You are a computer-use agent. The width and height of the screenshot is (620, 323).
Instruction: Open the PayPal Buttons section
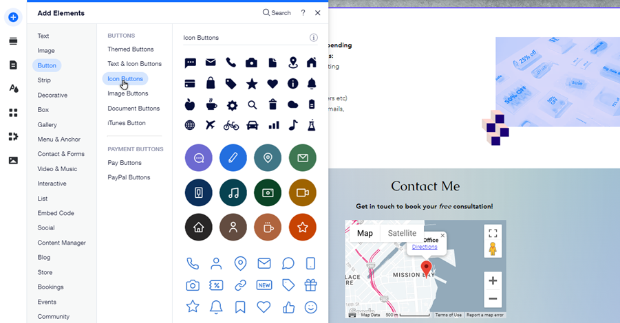coord(129,177)
